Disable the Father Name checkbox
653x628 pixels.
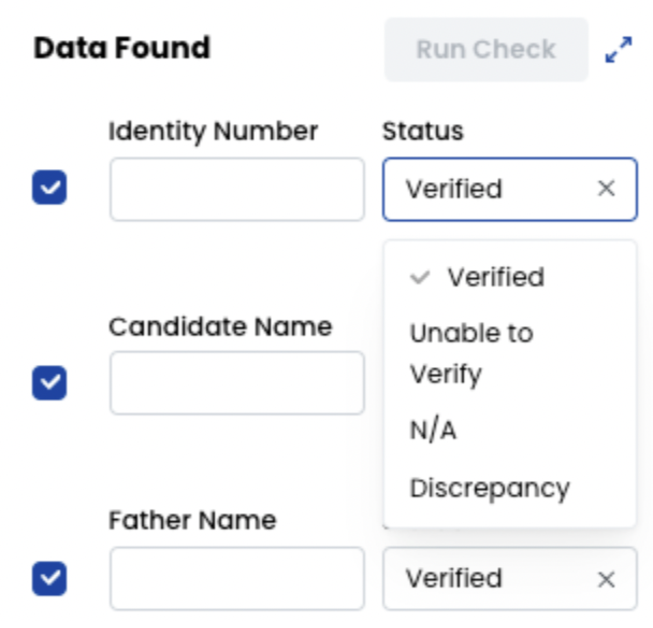49,579
